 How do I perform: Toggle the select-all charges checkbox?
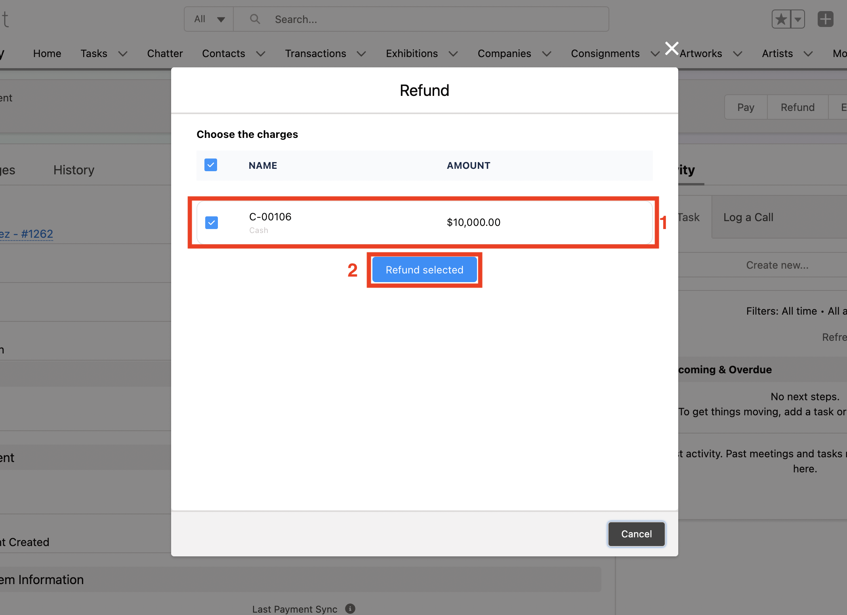click(211, 165)
